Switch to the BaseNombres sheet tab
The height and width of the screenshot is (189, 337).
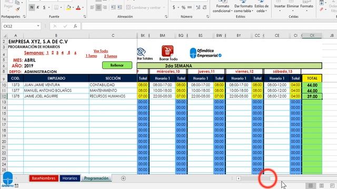click(44, 178)
